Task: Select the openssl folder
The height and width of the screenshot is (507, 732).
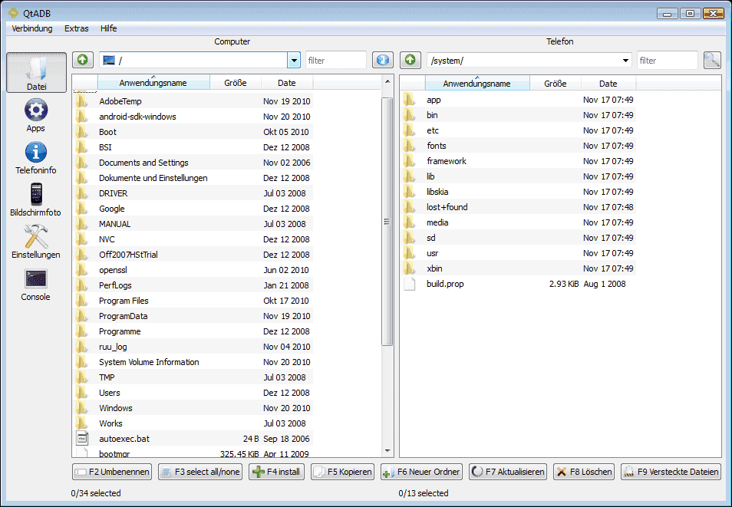Action: 193,270
